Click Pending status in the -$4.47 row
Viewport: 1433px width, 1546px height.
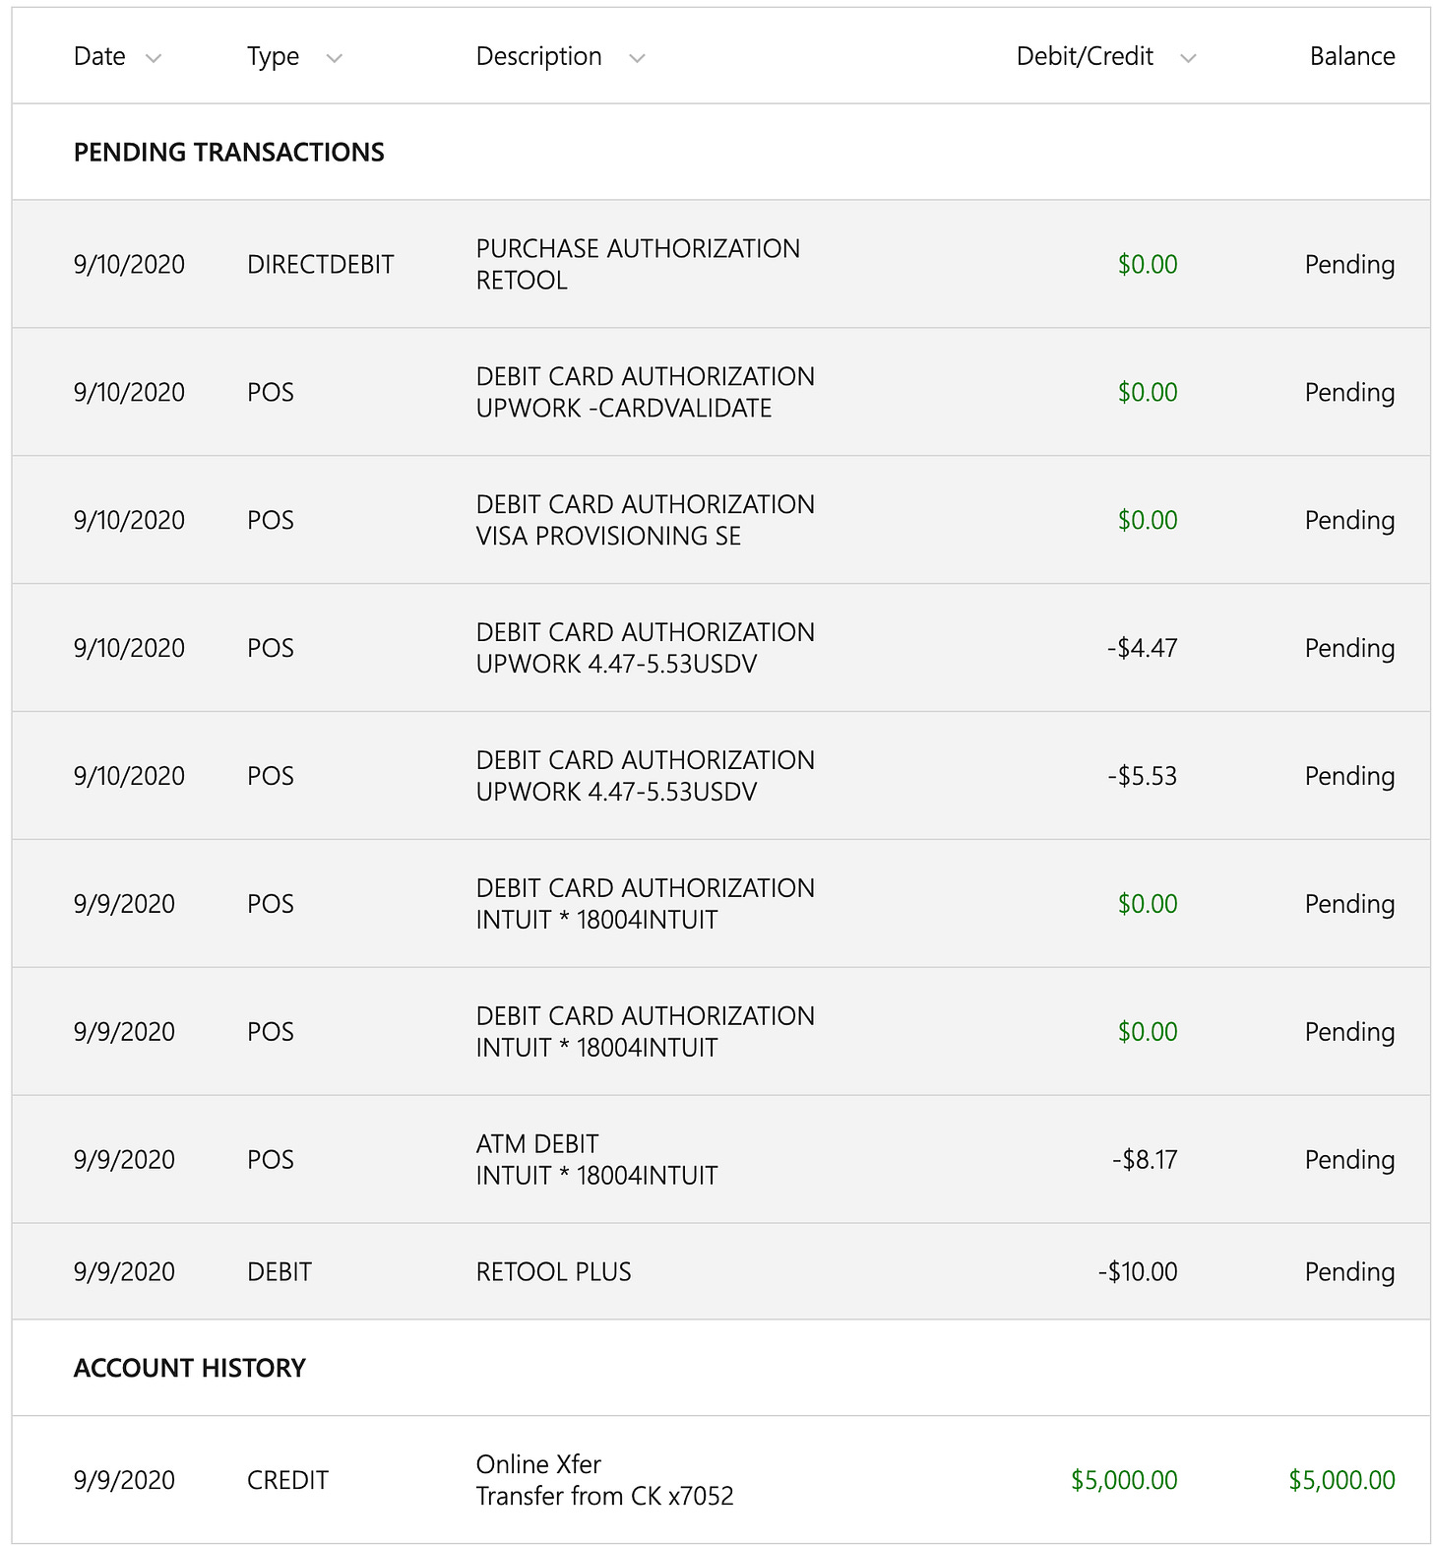1350,648
